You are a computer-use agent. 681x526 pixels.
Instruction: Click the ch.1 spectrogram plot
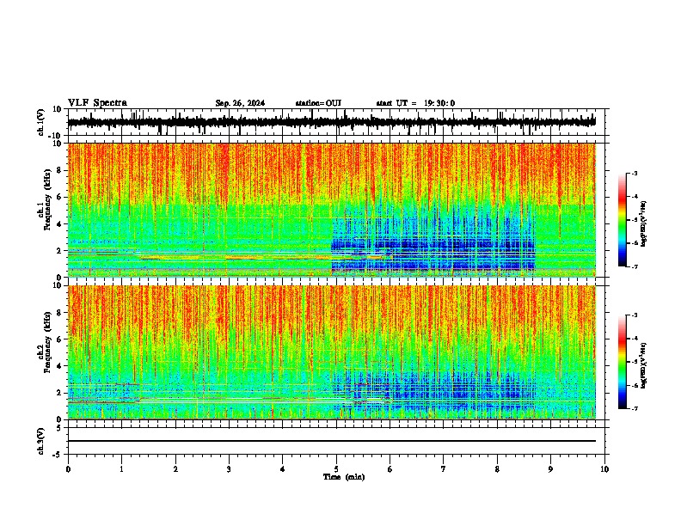[x=332, y=210]
